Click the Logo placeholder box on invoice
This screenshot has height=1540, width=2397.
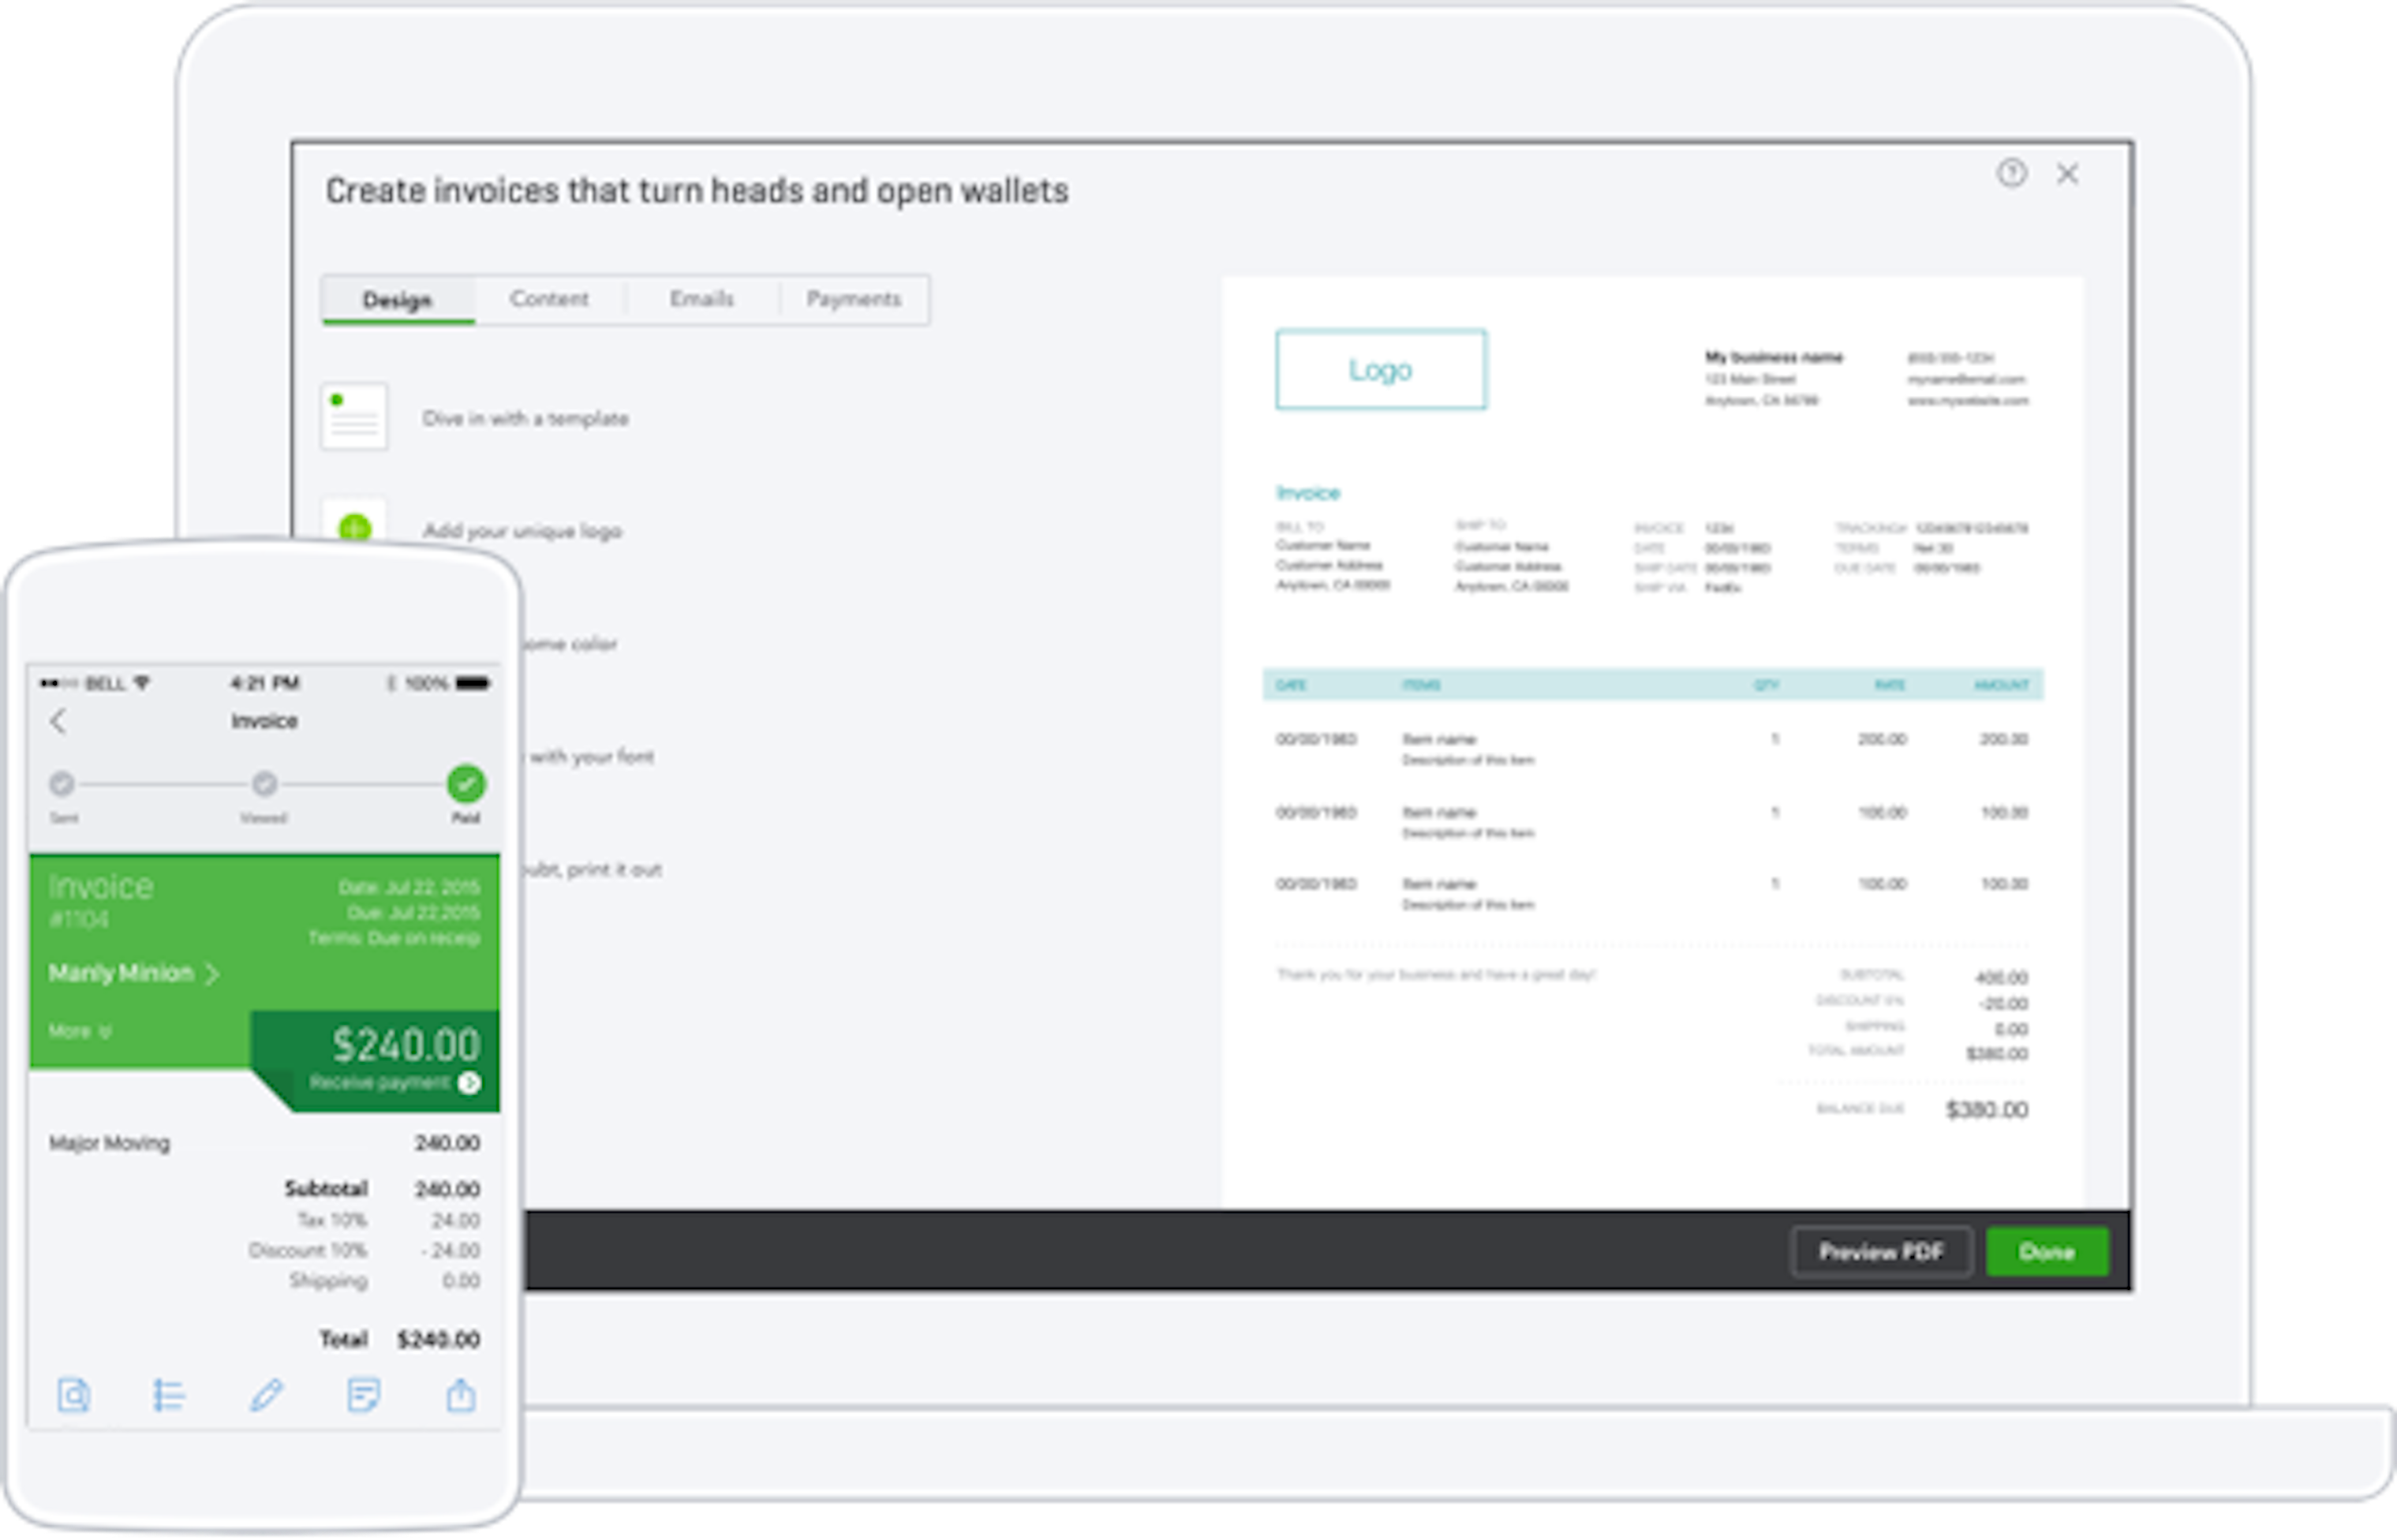[x=1380, y=370]
